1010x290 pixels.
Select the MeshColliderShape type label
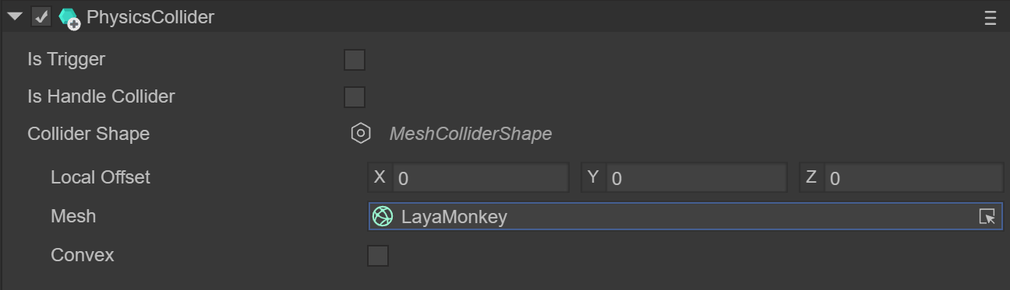click(x=471, y=134)
